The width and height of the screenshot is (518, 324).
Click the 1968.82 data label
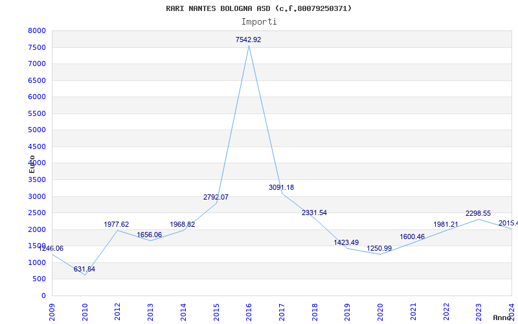183,224
